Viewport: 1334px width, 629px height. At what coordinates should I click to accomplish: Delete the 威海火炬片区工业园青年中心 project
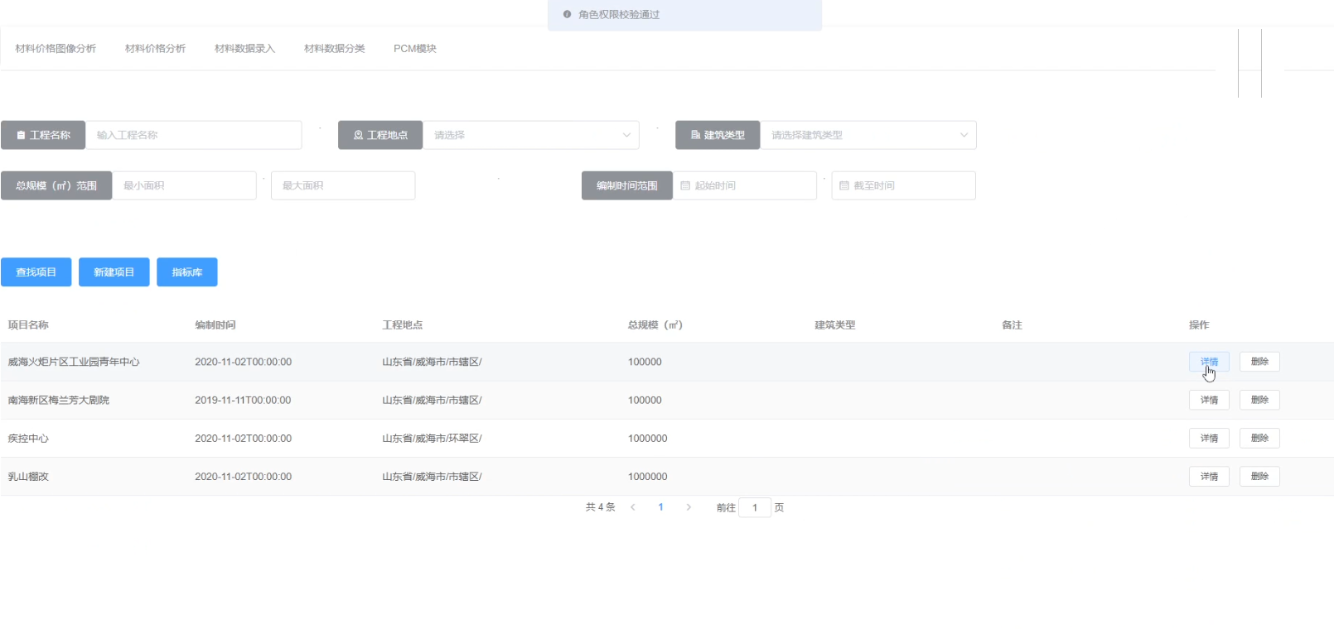(1259, 362)
